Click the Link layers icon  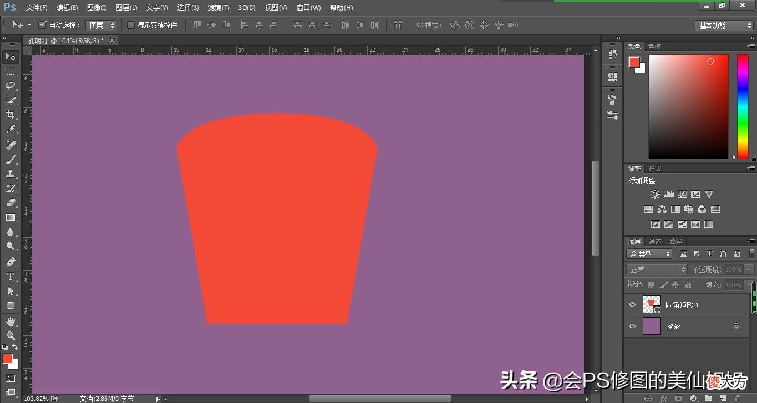(x=648, y=399)
